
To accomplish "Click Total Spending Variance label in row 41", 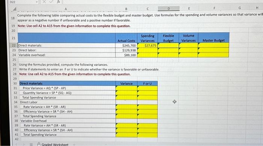I will click(40, 135).
